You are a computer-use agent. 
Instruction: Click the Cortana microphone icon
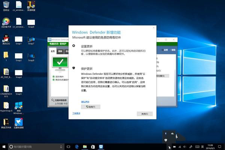61,147
